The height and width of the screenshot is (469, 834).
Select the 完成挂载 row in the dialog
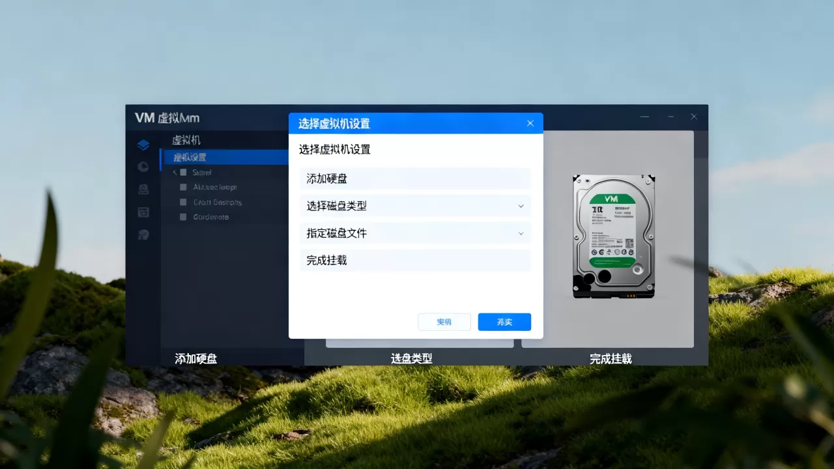pos(416,261)
